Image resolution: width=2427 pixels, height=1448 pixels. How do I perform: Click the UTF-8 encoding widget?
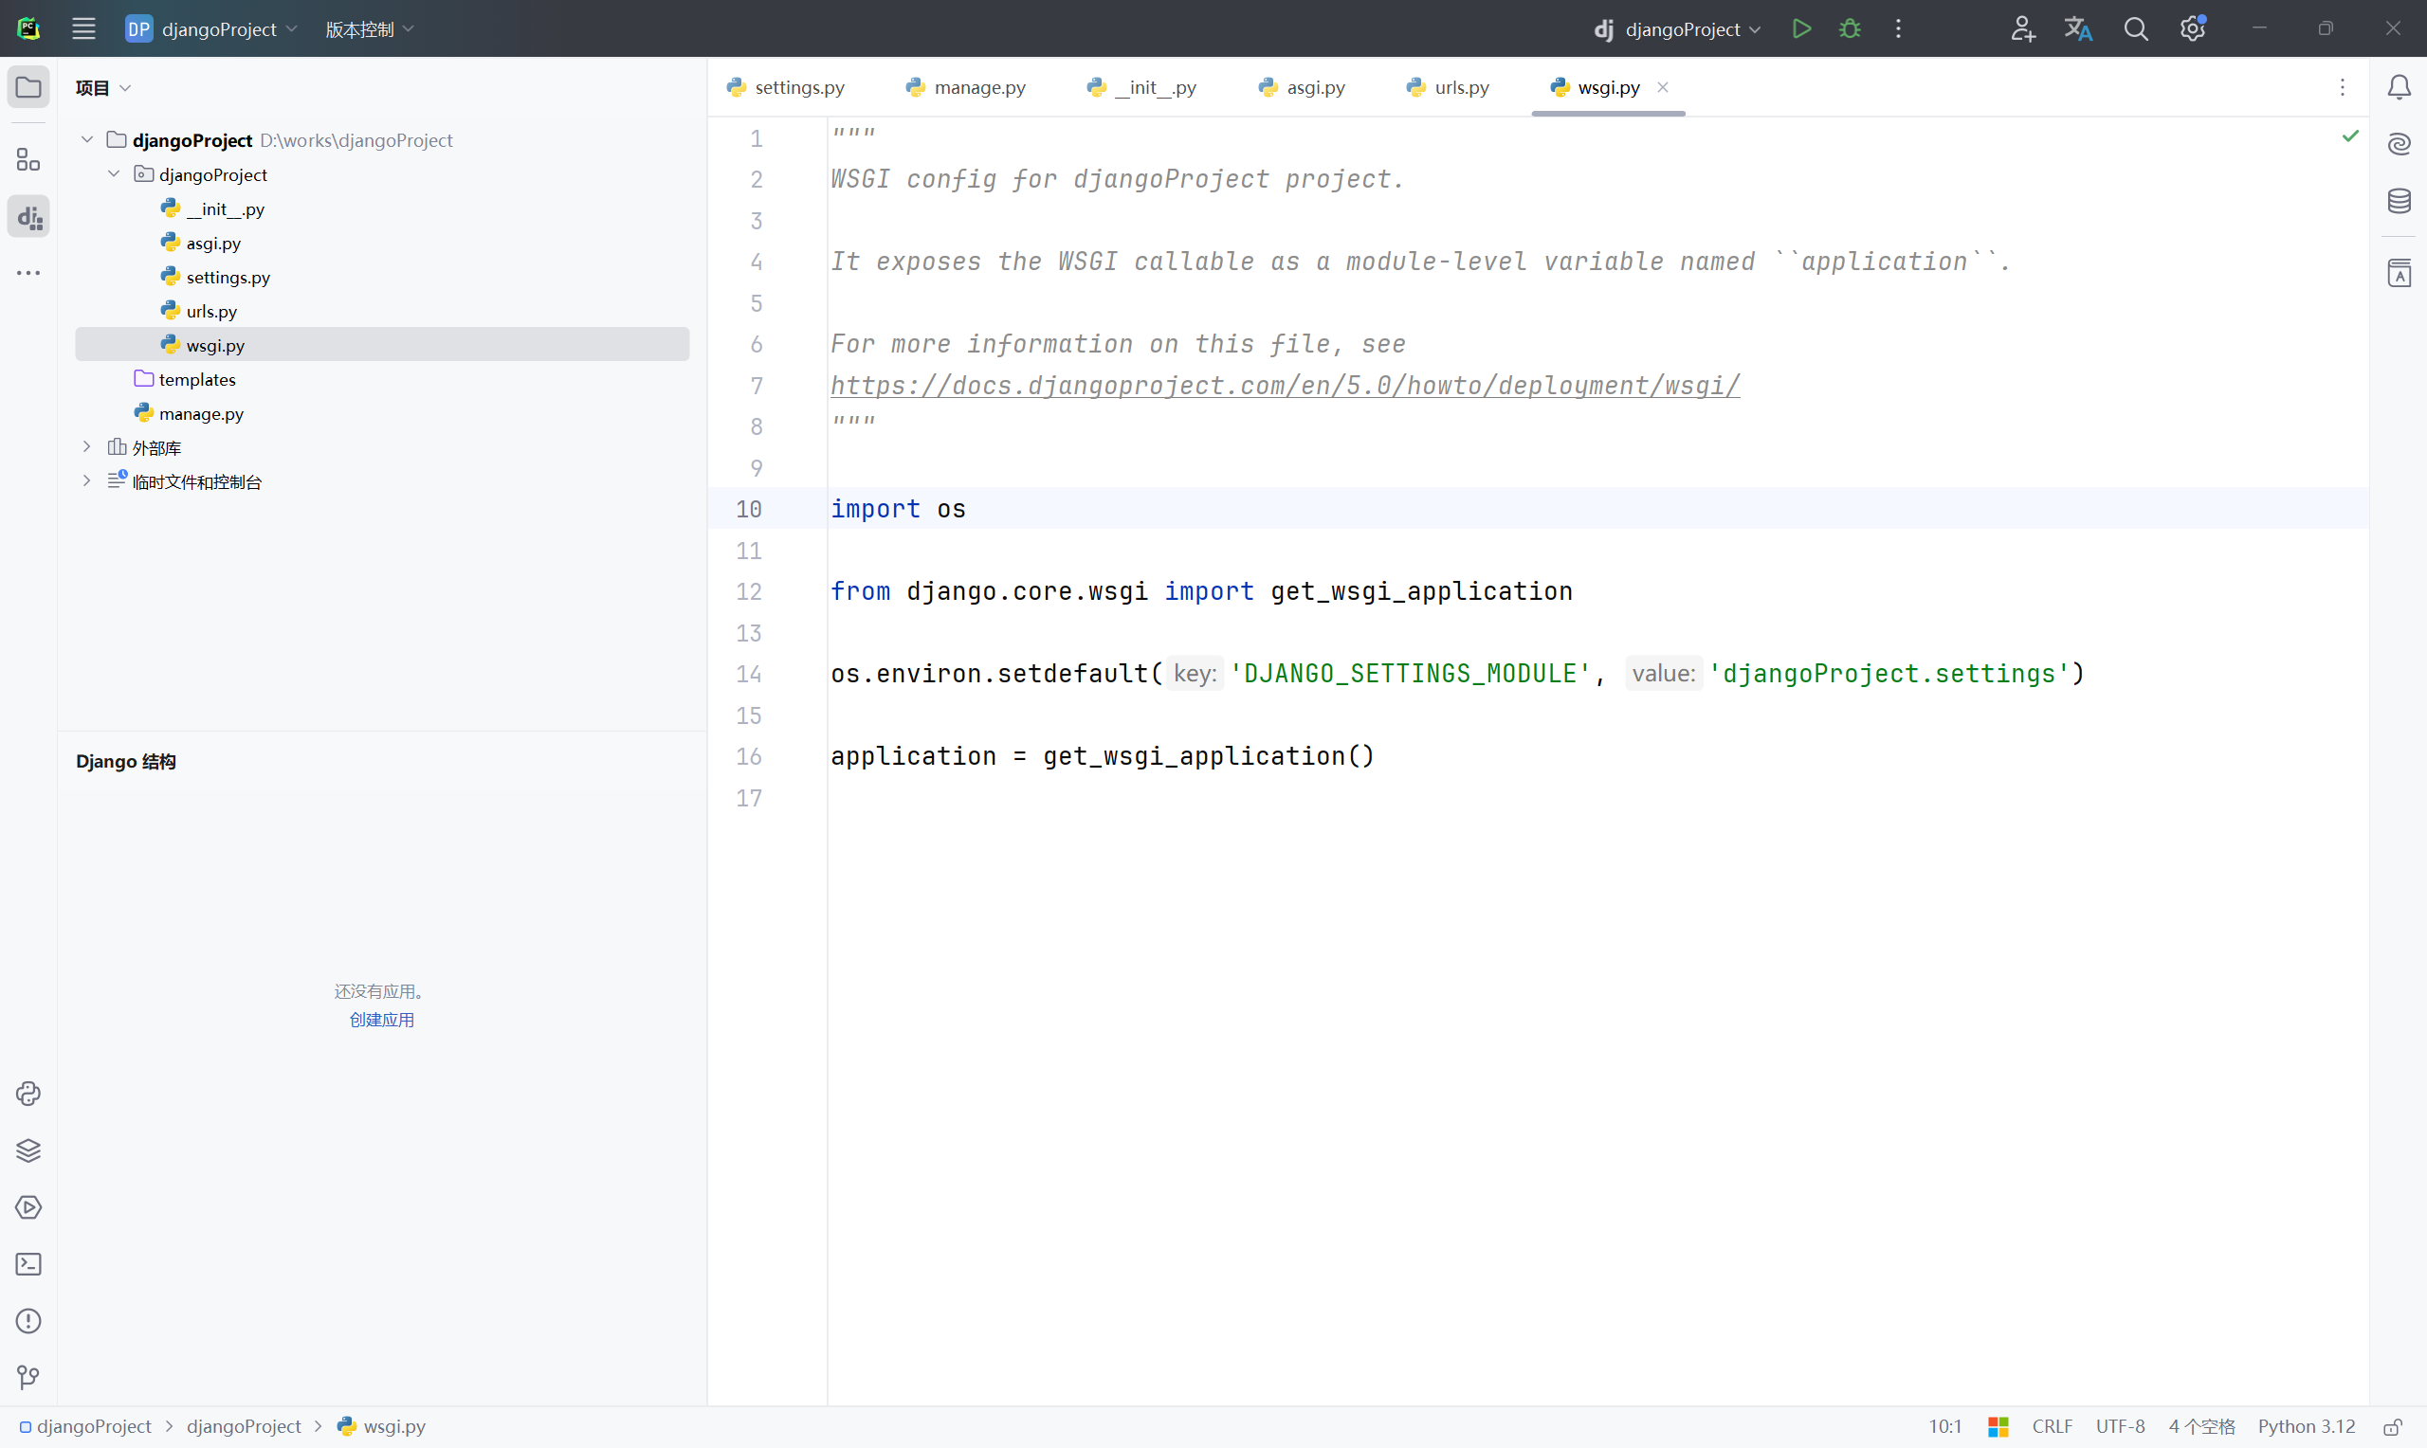pos(2121,1426)
